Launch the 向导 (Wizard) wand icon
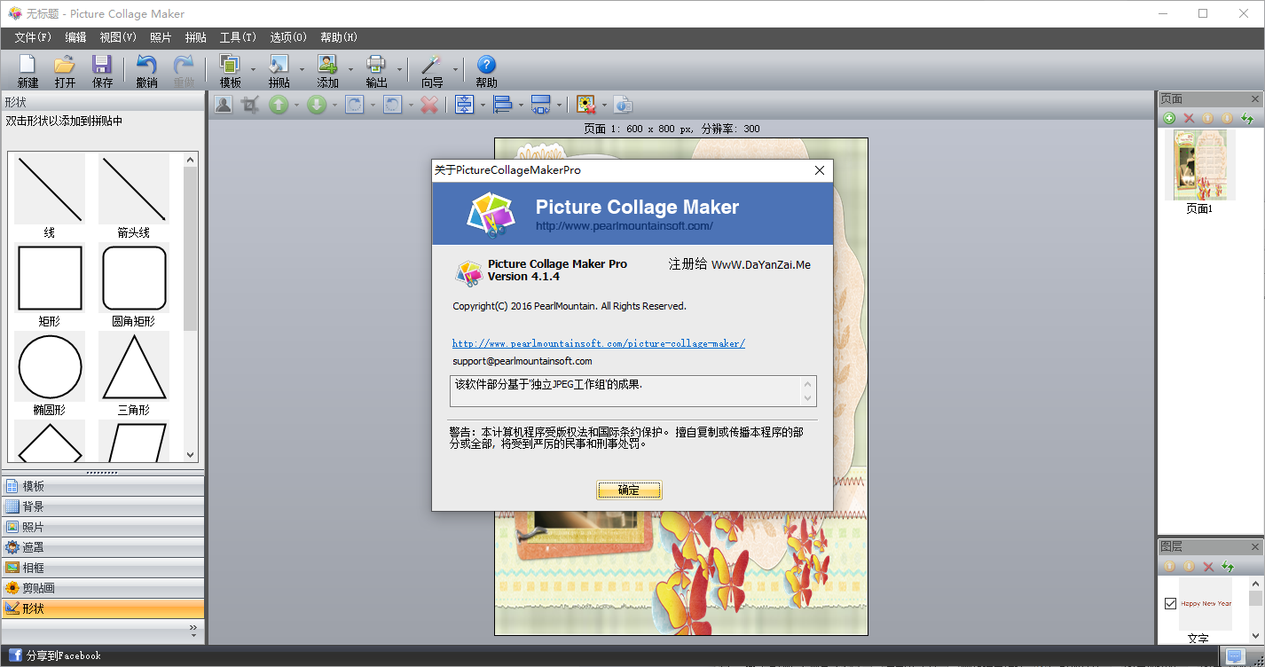1265x667 pixels. [431, 65]
